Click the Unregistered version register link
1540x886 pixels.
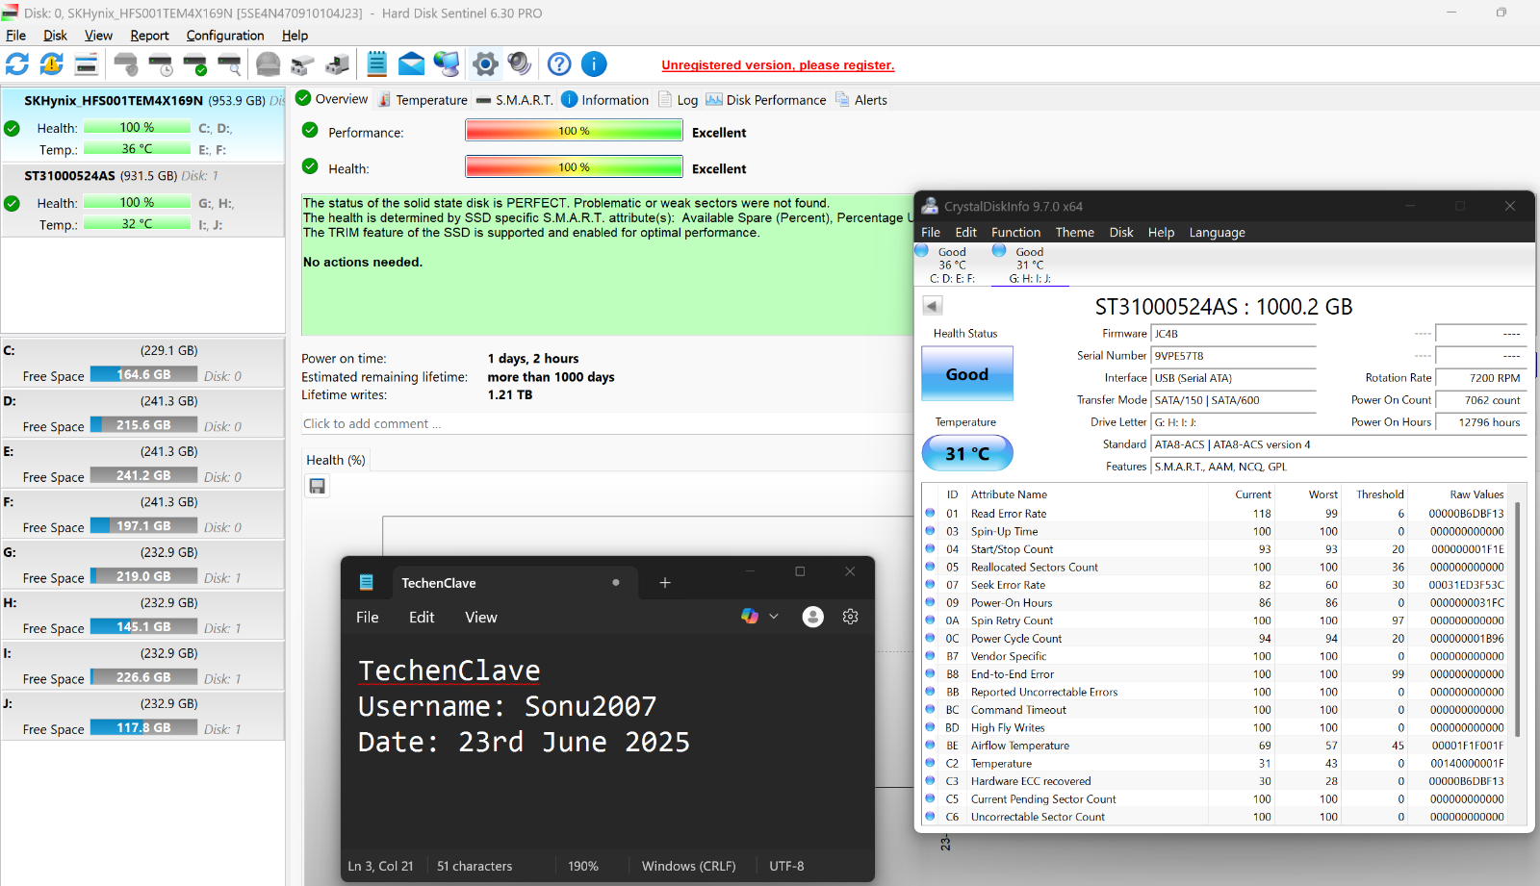[778, 65]
